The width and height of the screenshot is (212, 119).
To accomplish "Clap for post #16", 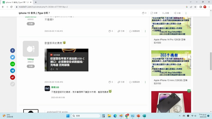I will click(111, 82).
